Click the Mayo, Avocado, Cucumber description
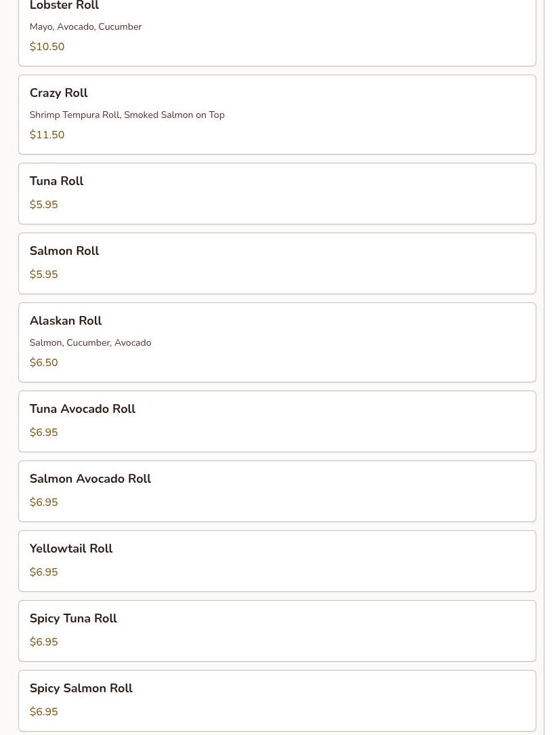The height and width of the screenshot is (735, 558). (x=86, y=26)
